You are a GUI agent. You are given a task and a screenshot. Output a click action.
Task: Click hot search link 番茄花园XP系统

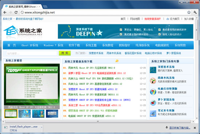[133, 53]
